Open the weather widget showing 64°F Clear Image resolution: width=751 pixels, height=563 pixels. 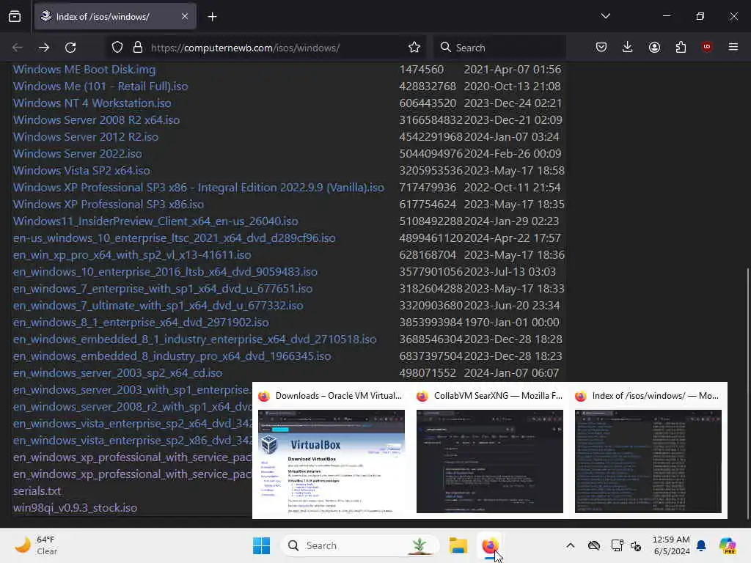pos(36,545)
